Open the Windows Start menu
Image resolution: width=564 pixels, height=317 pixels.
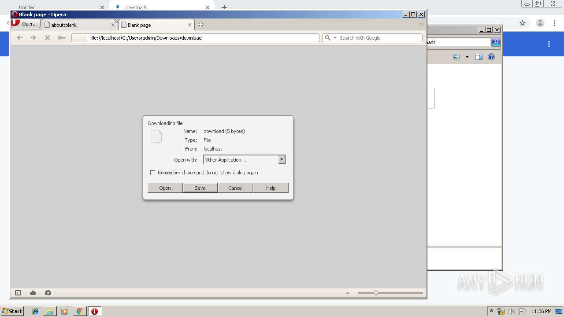pyautogui.click(x=12, y=311)
